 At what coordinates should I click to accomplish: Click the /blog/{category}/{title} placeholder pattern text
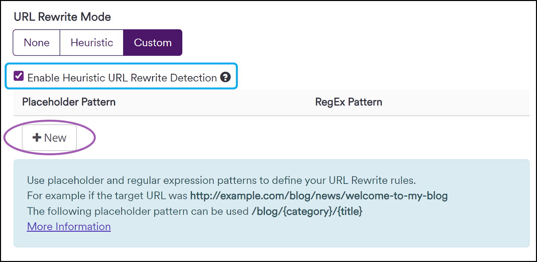click(307, 211)
